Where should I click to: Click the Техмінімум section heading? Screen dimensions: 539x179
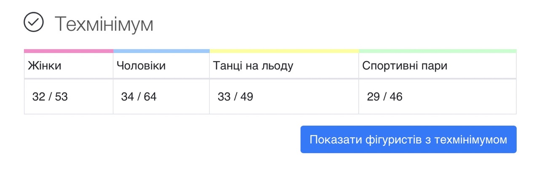click(x=104, y=24)
